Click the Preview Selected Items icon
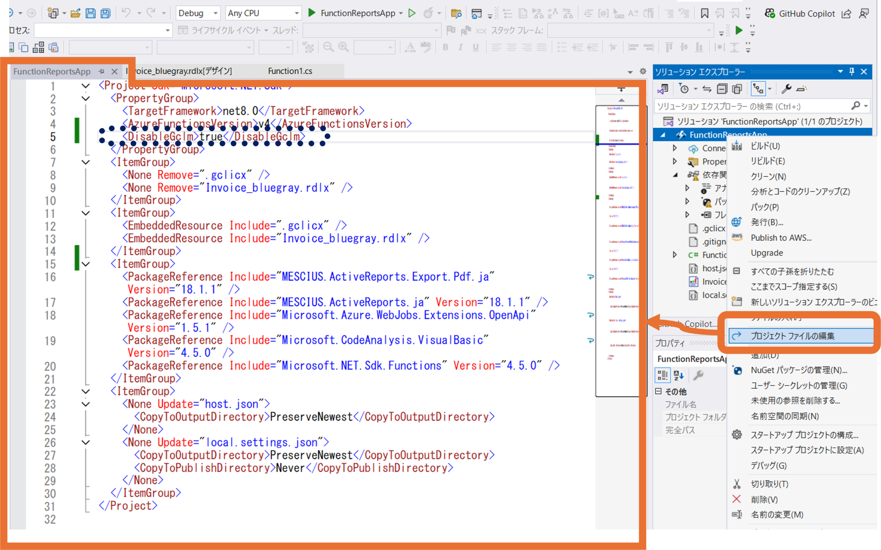This screenshot has height=550, width=881. point(802,89)
